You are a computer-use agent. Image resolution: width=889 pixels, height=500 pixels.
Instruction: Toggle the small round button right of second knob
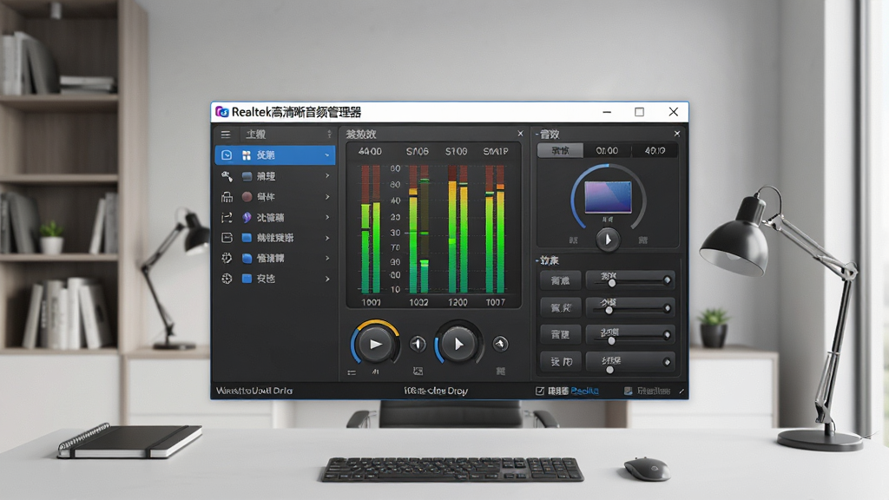coord(501,344)
